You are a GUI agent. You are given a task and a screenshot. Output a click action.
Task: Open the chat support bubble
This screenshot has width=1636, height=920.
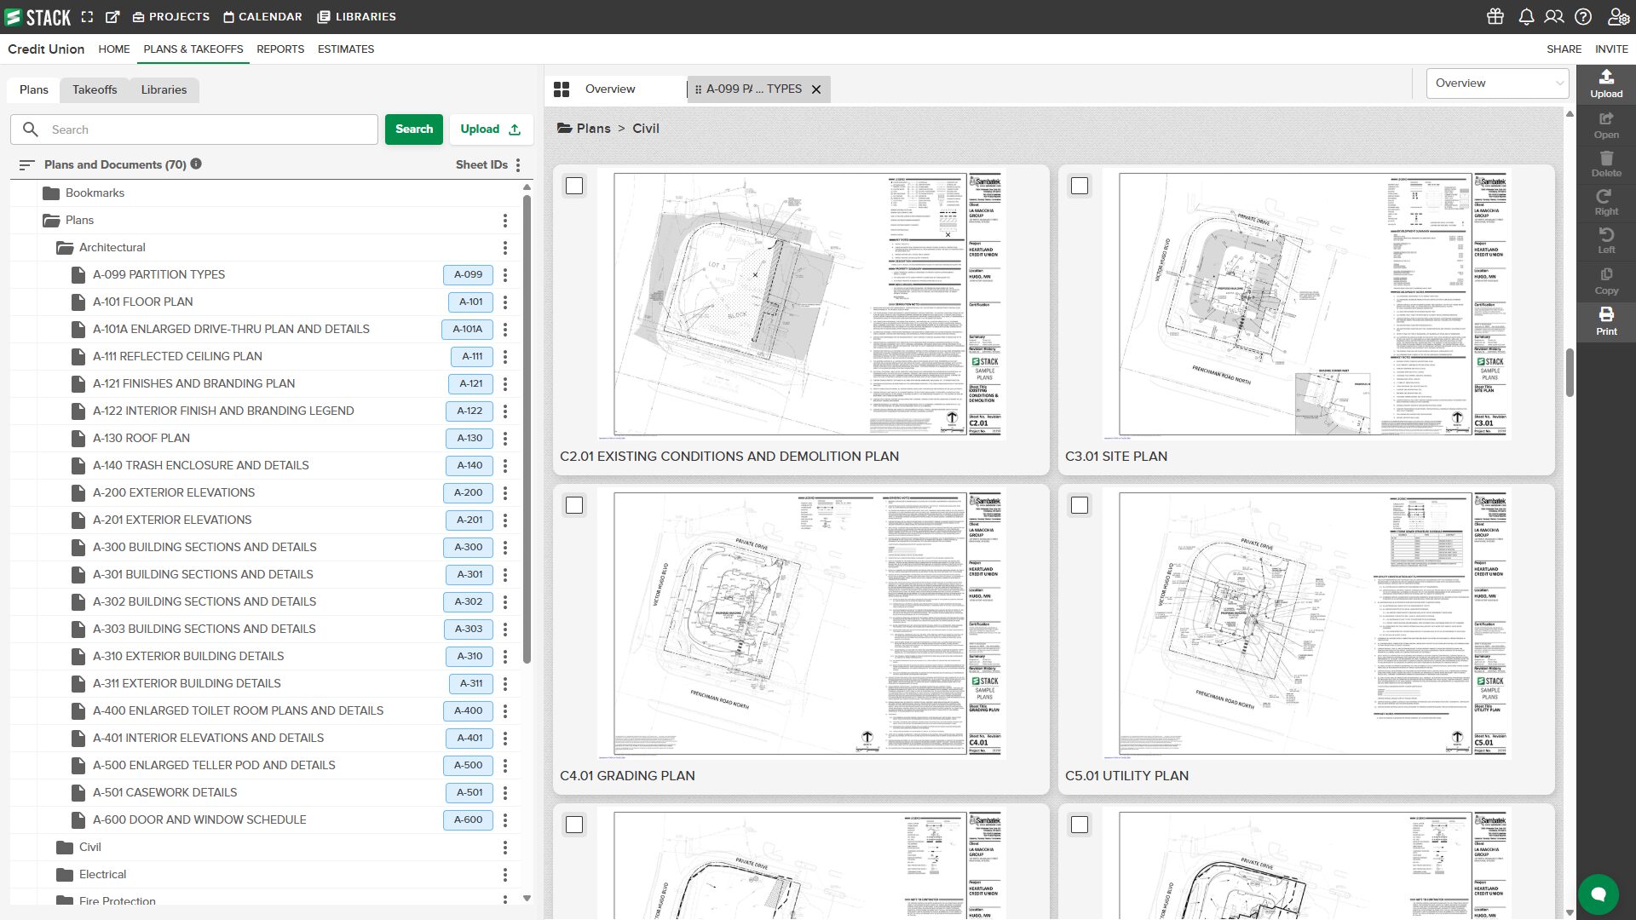[1598, 894]
